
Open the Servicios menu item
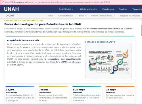[123, 9]
